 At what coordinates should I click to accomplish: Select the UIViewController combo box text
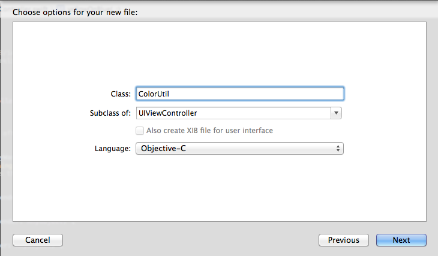pos(167,113)
